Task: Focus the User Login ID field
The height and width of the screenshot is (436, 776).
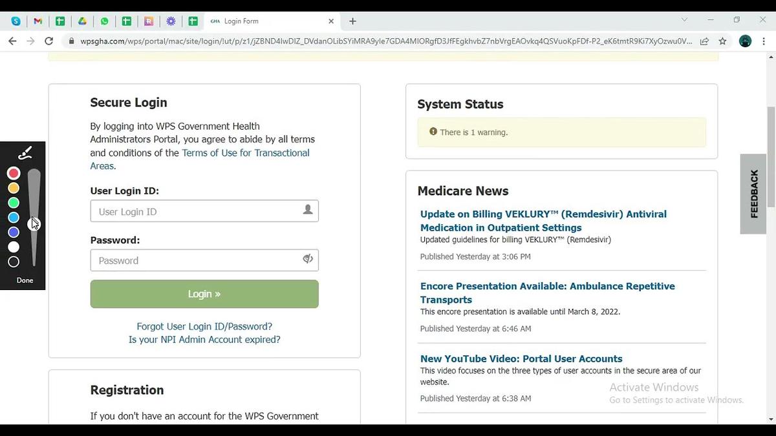Action: tap(204, 211)
